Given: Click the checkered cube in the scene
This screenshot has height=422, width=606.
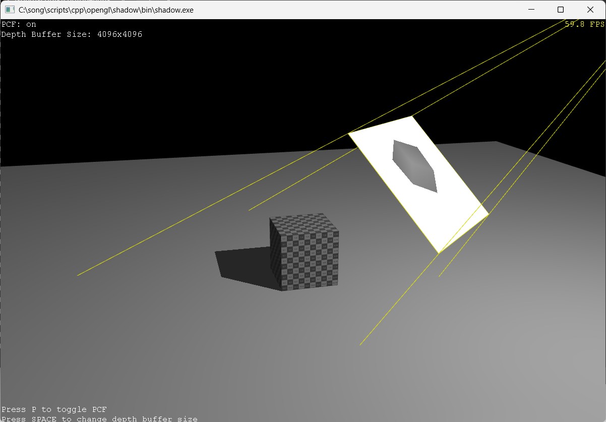Looking at the screenshot, I should 304,252.
